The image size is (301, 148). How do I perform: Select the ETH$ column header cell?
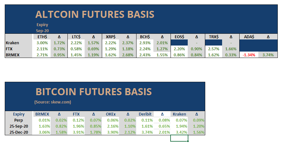[42, 37]
